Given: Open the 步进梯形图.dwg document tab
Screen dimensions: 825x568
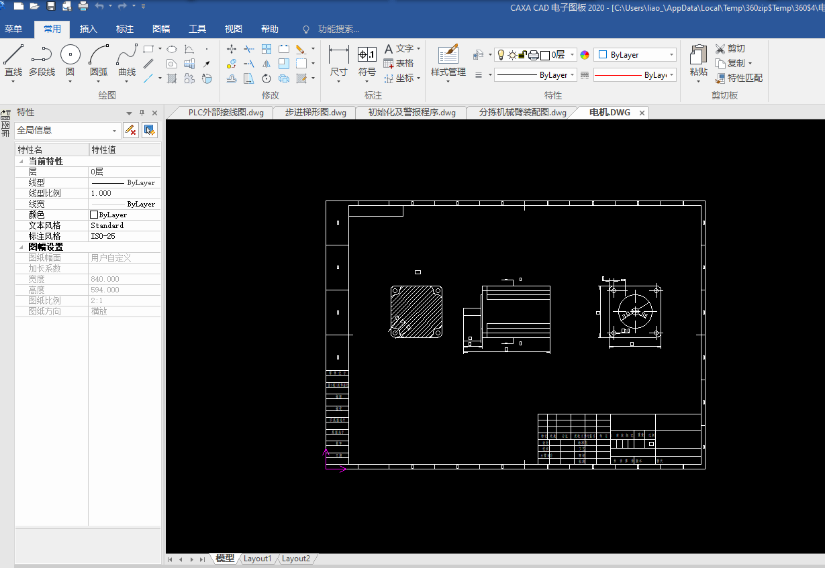Looking at the screenshot, I should pos(316,113).
